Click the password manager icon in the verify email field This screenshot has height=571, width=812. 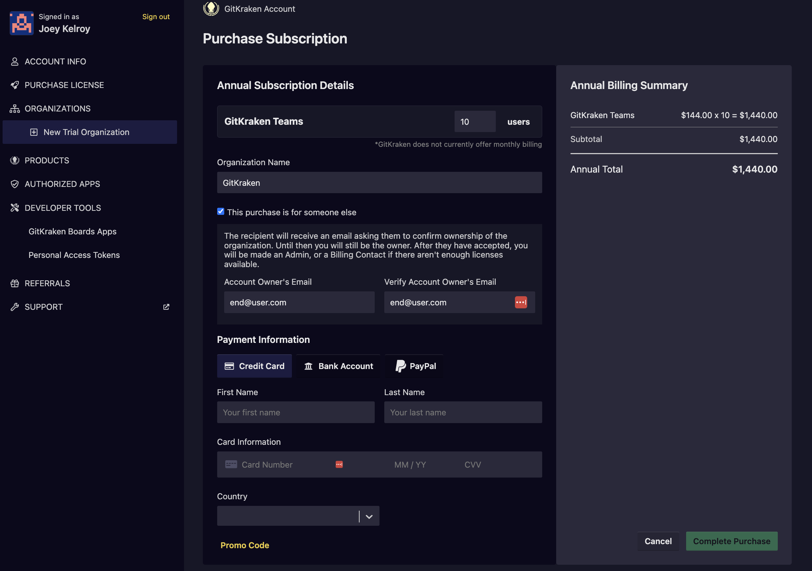point(521,302)
